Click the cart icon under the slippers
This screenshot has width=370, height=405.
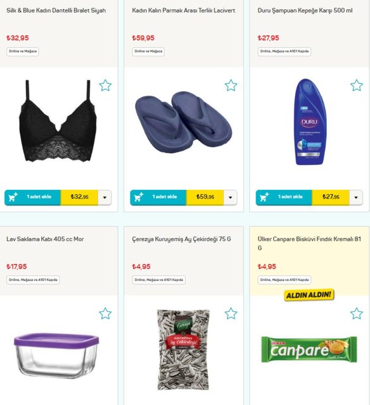coord(139,197)
